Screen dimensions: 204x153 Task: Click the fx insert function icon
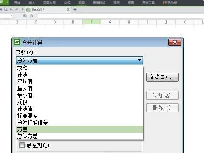31,16
